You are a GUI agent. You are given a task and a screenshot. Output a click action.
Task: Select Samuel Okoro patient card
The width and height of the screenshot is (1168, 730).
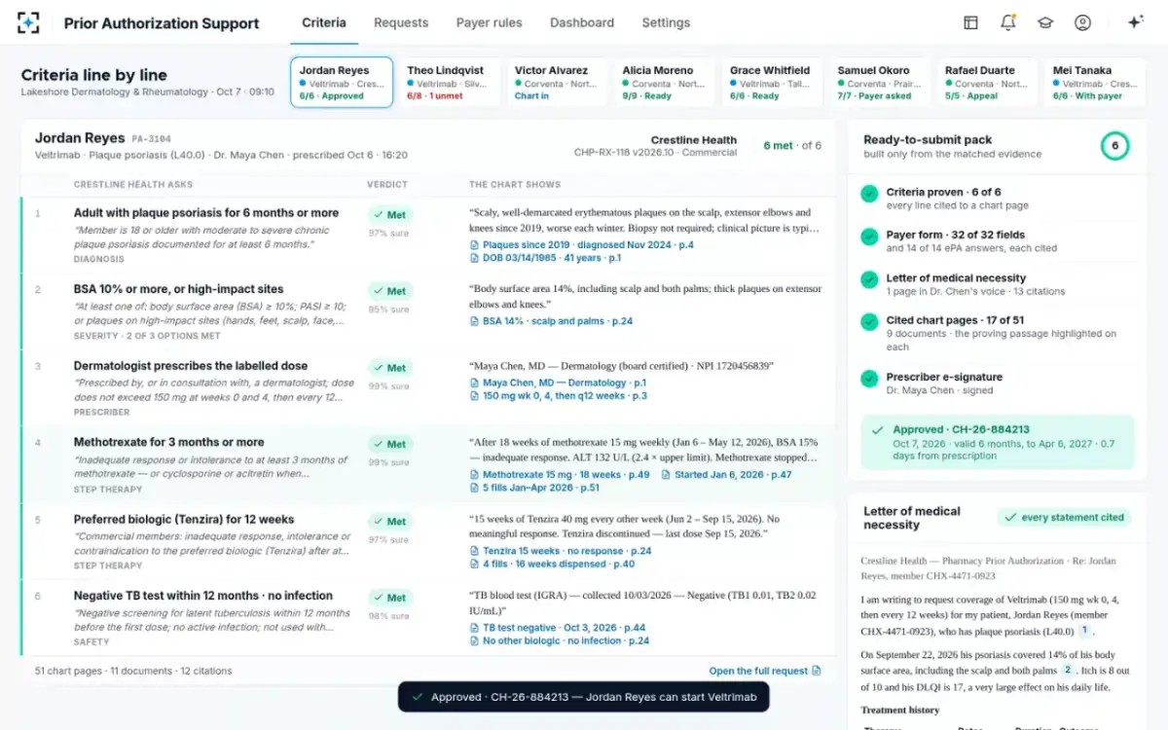(879, 83)
